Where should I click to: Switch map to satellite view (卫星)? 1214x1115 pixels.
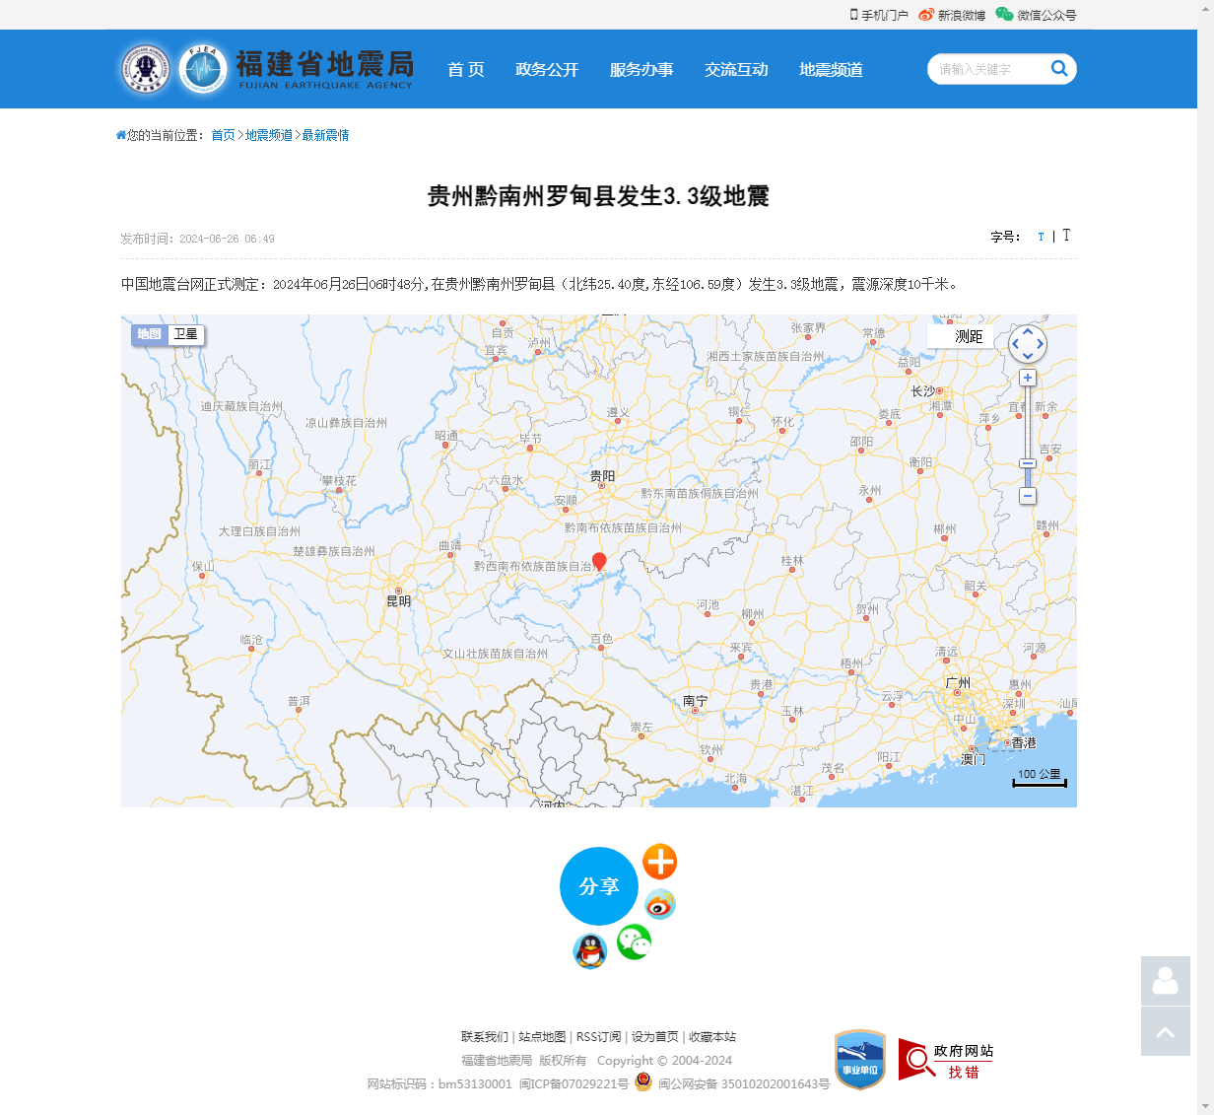pyautogui.click(x=185, y=334)
